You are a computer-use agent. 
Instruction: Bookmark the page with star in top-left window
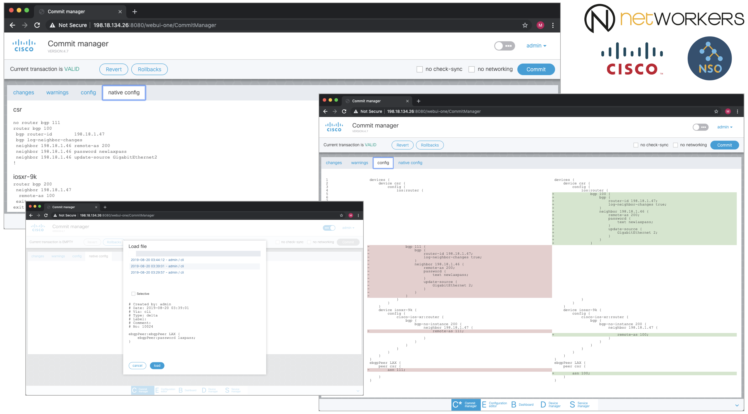point(525,25)
